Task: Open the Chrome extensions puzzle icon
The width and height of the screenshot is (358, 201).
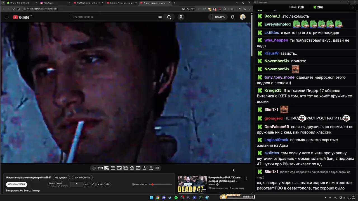Action: (225, 9)
